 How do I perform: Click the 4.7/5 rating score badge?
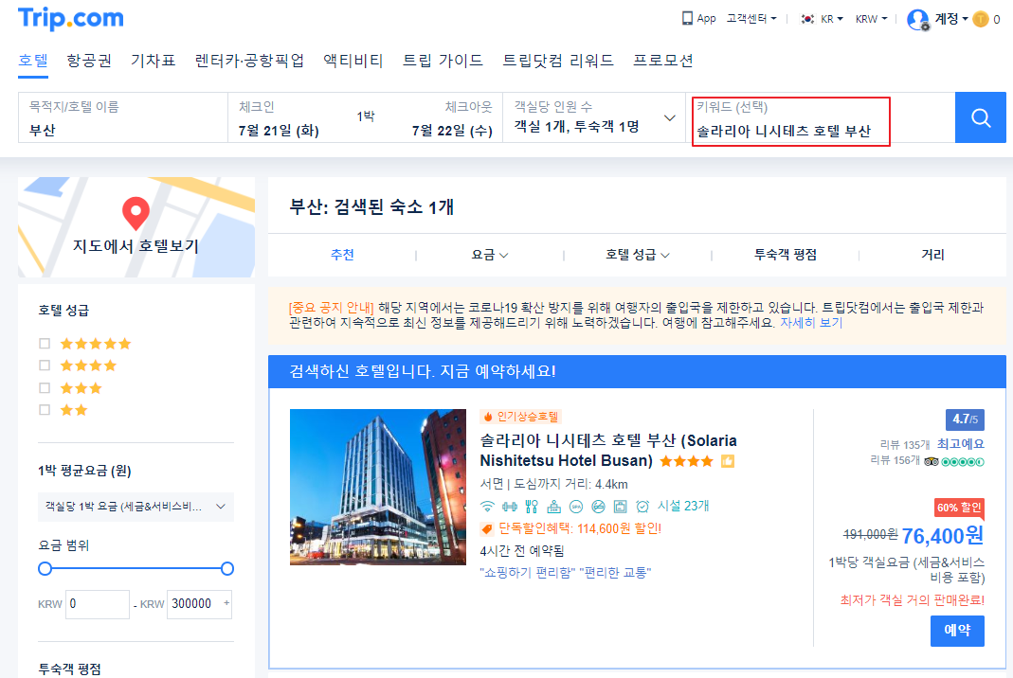[965, 419]
